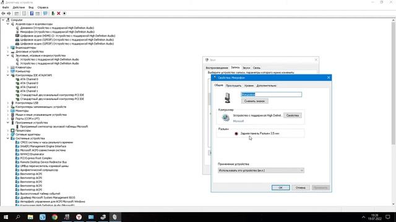396x222 pixels.
Task: Click the taskbar clock showing the date
Action: click(375, 217)
